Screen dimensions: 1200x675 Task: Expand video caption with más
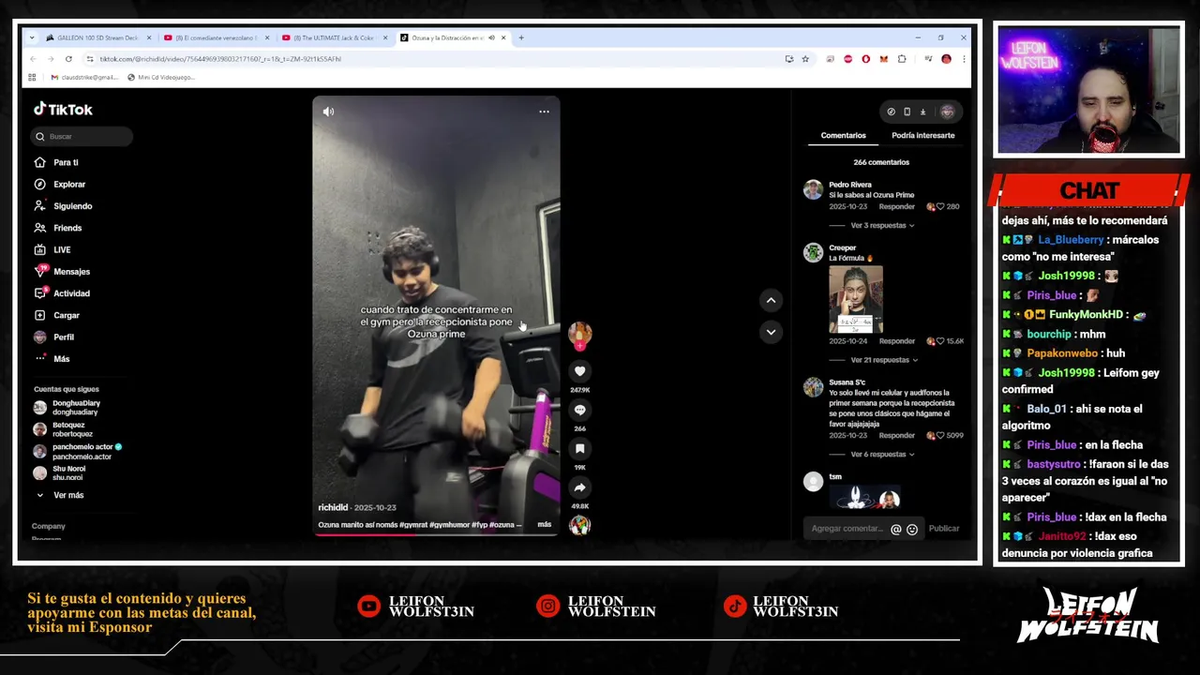click(544, 525)
